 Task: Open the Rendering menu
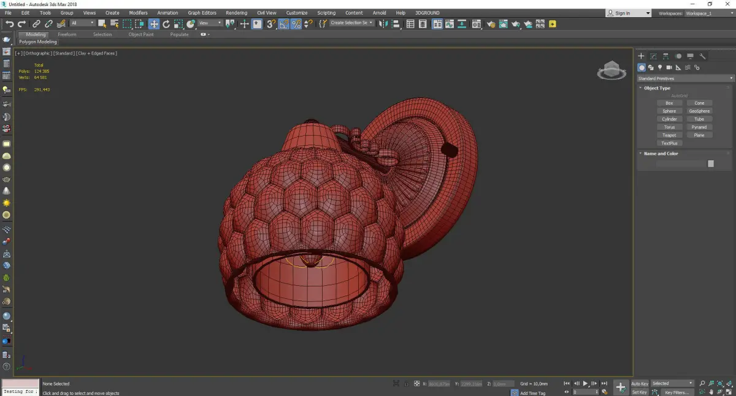[236, 13]
